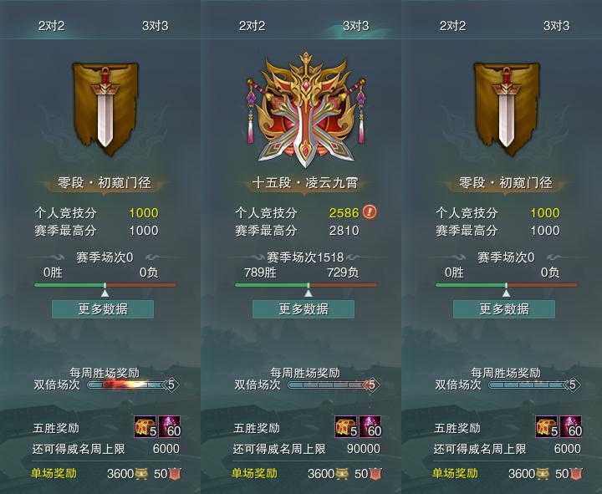Select the 3对3 tab in the middle panel
Image resolution: width=602 pixels, height=494 pixels.
[x=355, y=26]
